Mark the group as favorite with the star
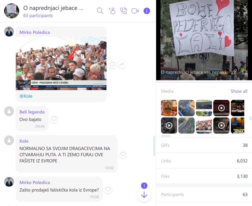252x206 pixels. click(244, 72)
